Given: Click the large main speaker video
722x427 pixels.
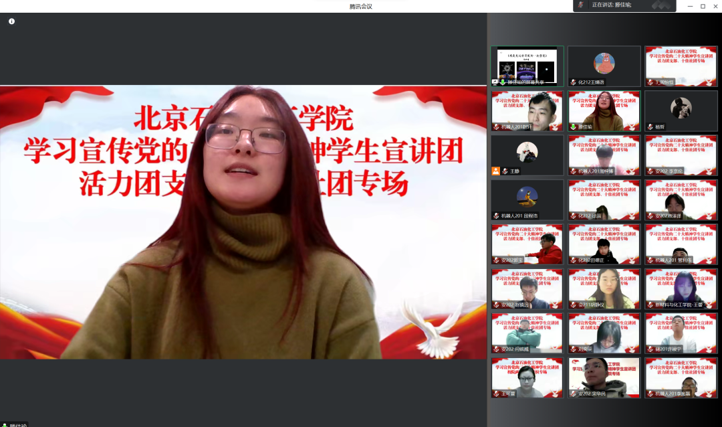Looking at the screenshot, I should point(243,222).
